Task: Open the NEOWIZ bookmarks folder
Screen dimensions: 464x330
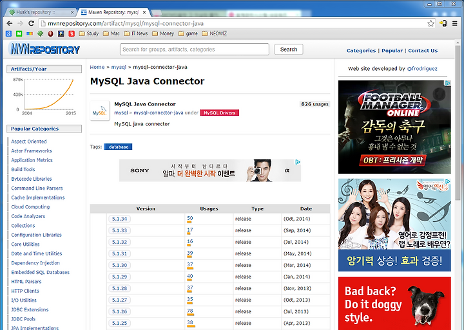Action: (214, 33)
